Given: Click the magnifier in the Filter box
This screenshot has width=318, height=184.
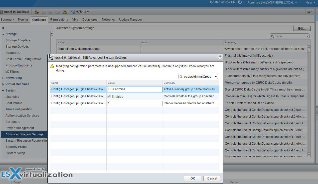Looking at the screenshot, I should pos(273,36).
